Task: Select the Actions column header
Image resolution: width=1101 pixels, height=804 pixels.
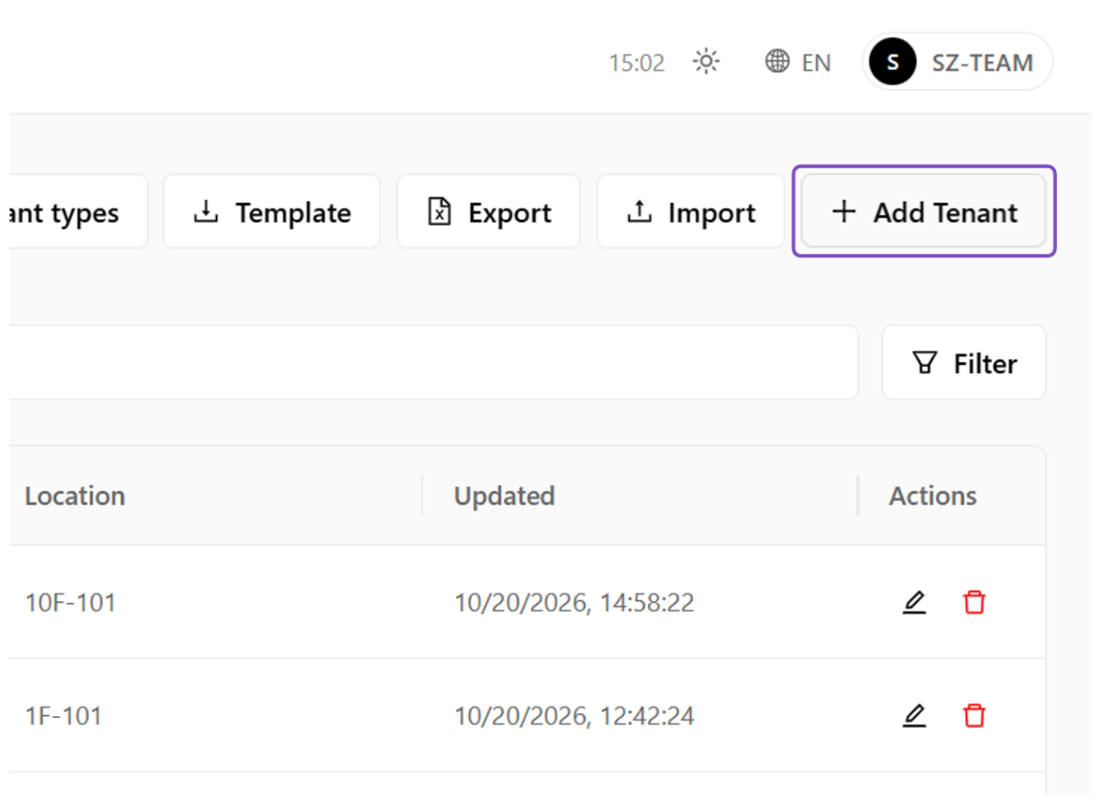Action: 933,496
